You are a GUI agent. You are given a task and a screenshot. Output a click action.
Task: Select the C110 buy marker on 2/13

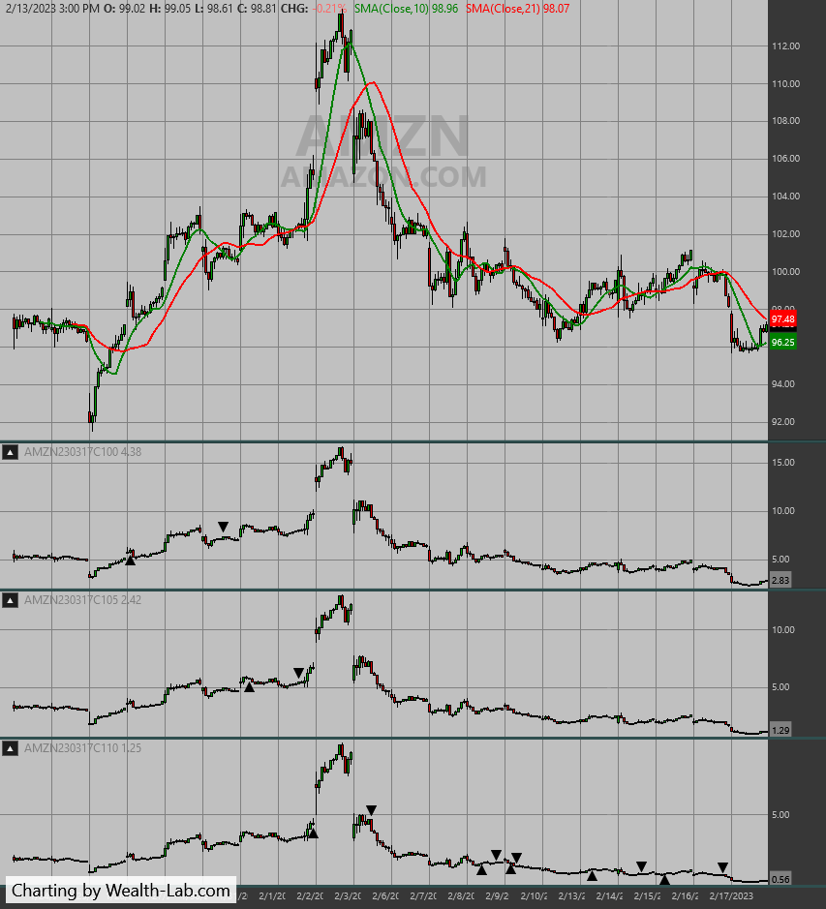click(592, 875)
